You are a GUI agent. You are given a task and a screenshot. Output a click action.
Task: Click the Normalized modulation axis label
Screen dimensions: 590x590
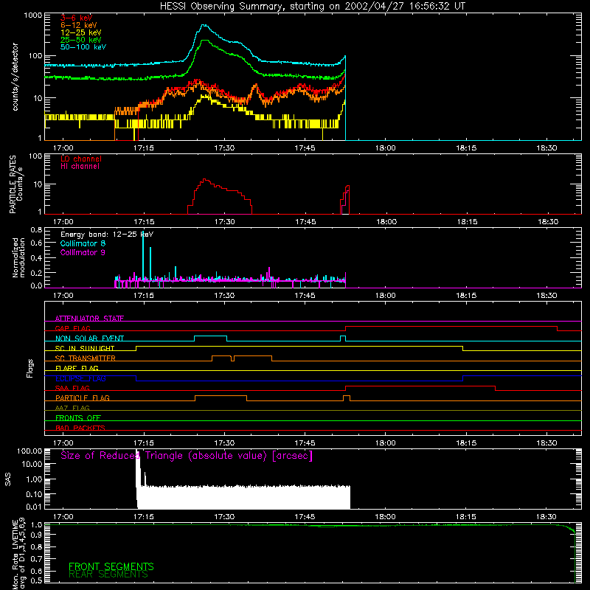pyautogui.click(x=18, y=257)
